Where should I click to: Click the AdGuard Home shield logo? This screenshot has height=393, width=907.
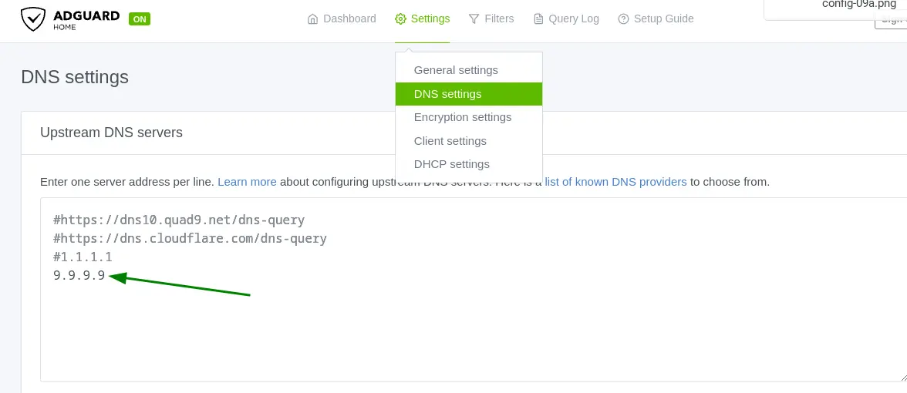click(x=33, y=18)
